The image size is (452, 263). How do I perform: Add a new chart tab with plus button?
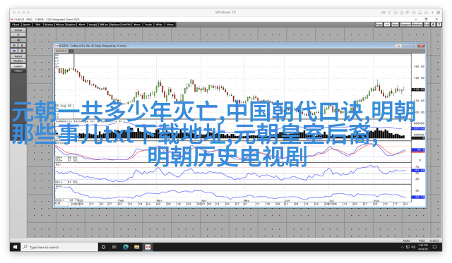pyautogui.click(x=71, y=51)
